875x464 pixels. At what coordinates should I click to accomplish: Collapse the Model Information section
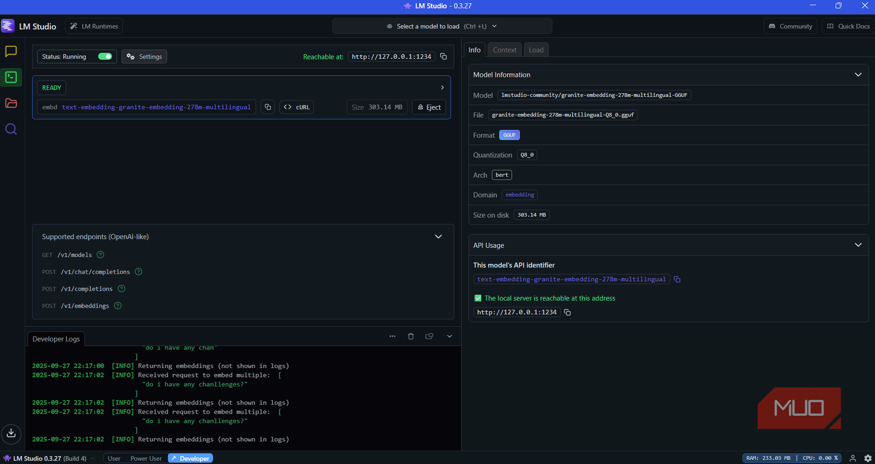click(857, 75)
